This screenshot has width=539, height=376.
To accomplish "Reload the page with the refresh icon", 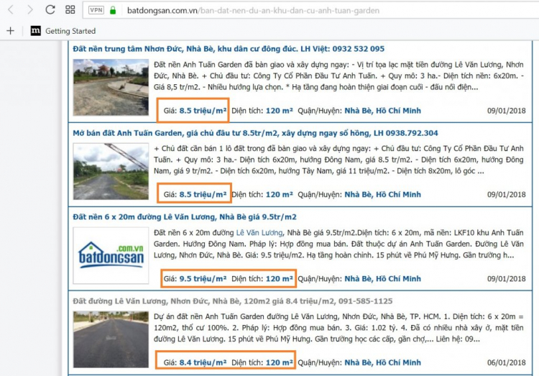I will tap(50, 9).
